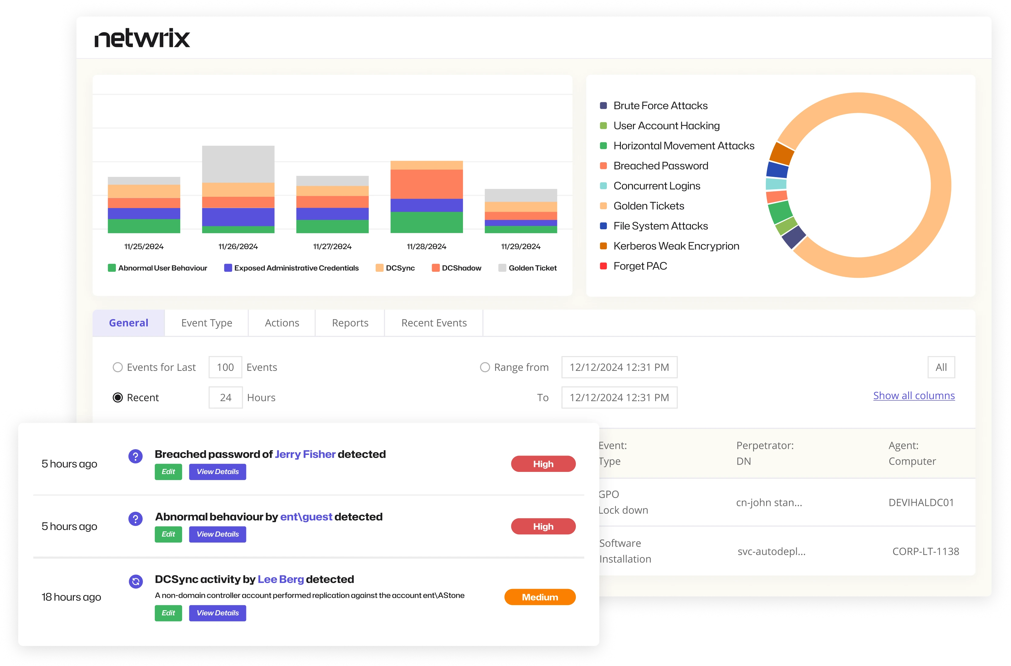This screenshot has width=1011, height=666.
Task: Click View Details for DCSync activity alert
Action: (x=218, y=613)
